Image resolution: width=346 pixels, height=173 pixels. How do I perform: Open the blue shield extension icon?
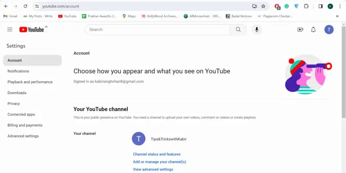coord(296,6)
